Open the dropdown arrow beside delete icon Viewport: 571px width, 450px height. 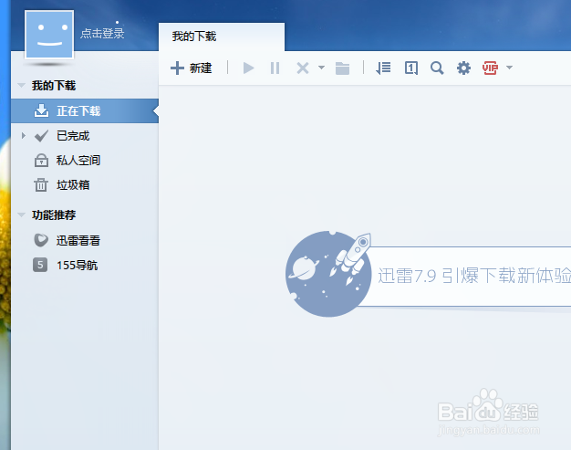point(321,68)
